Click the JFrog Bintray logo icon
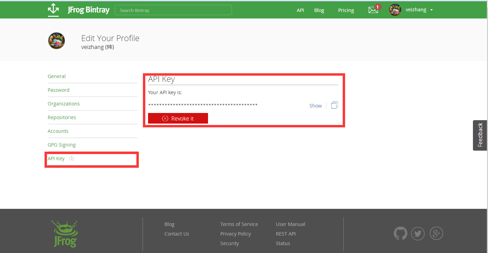 (53, 10)
